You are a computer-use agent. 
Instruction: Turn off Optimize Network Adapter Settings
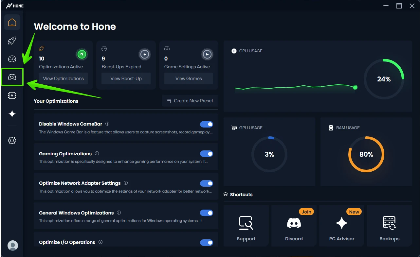206,183
